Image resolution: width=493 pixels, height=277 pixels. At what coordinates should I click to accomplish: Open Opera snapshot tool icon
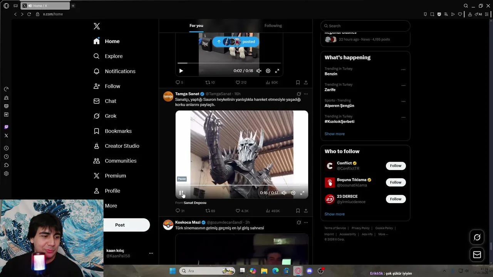[x=432, y=14]
